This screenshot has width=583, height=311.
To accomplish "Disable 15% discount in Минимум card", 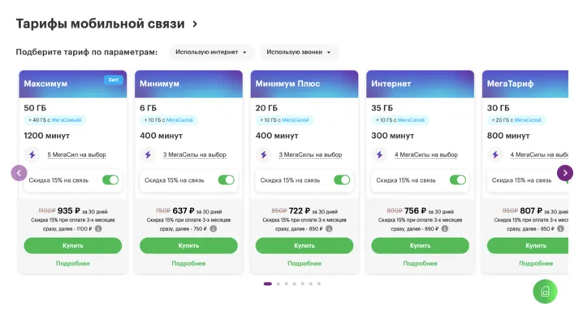I will point(226,180).
